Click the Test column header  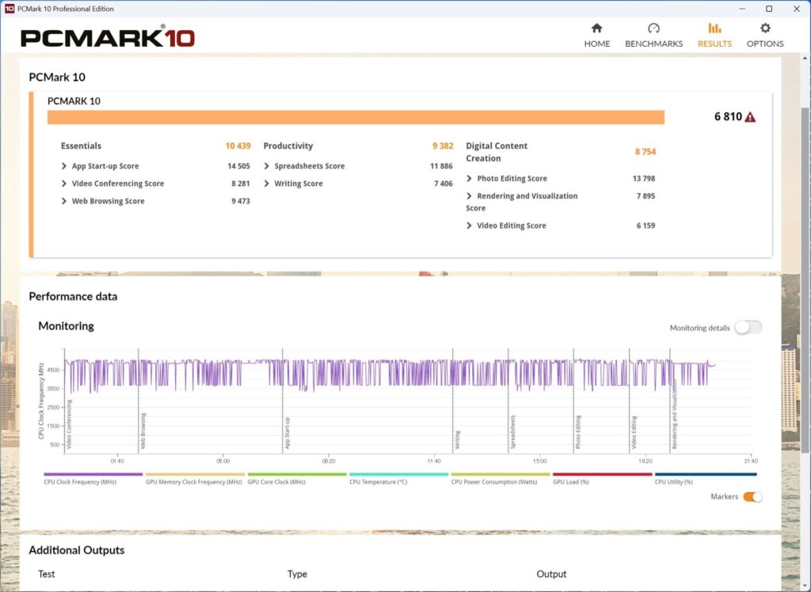47,574
